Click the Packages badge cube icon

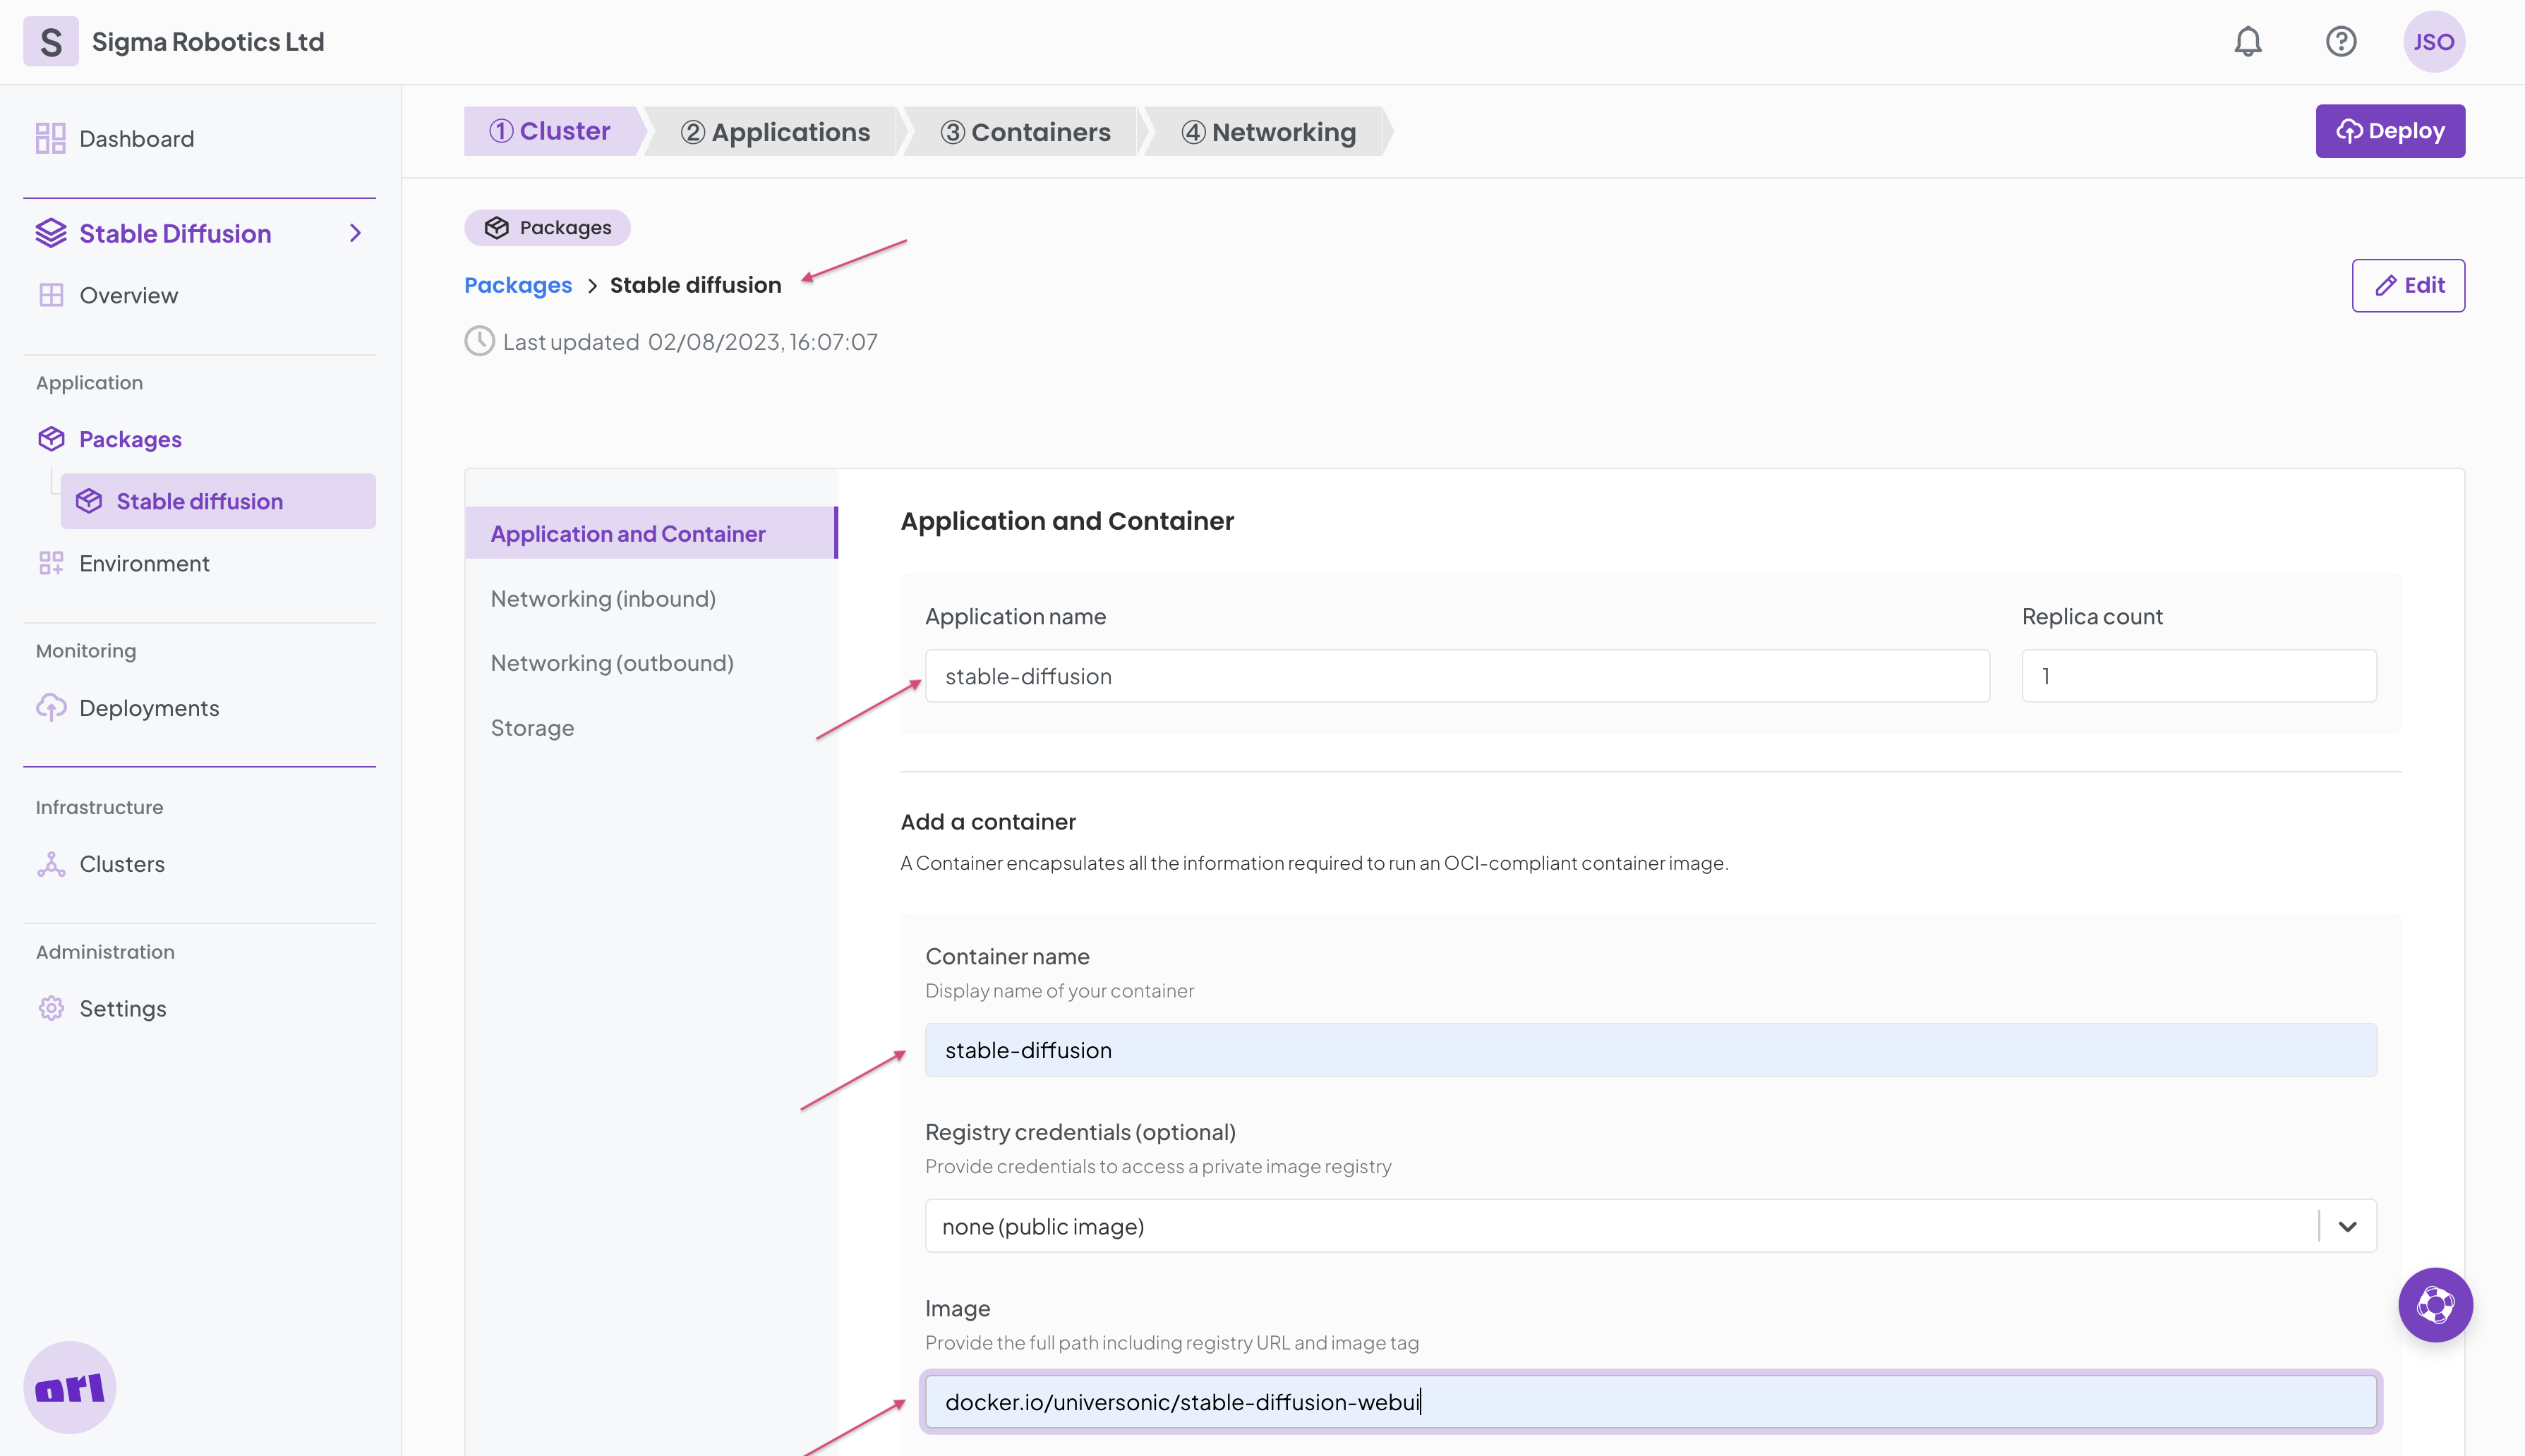pyautogui.click(x=498, y=228)
